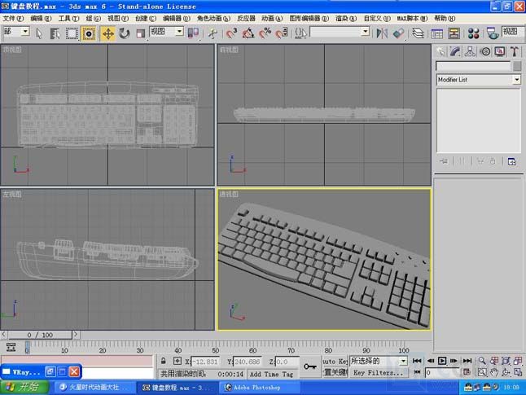The width and height of the screenshot is (526, 395).
Task: Go to End frame
Action: [467, 361]
